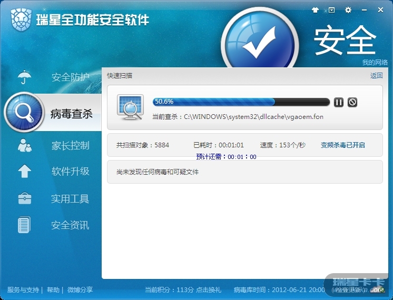The width and height of the screenshot is (393, 300).
Task: Select 实用工具 menu label
Action: 70,199
